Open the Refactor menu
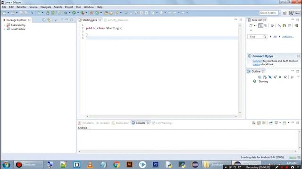302x169 pixels. pos(21,7)
